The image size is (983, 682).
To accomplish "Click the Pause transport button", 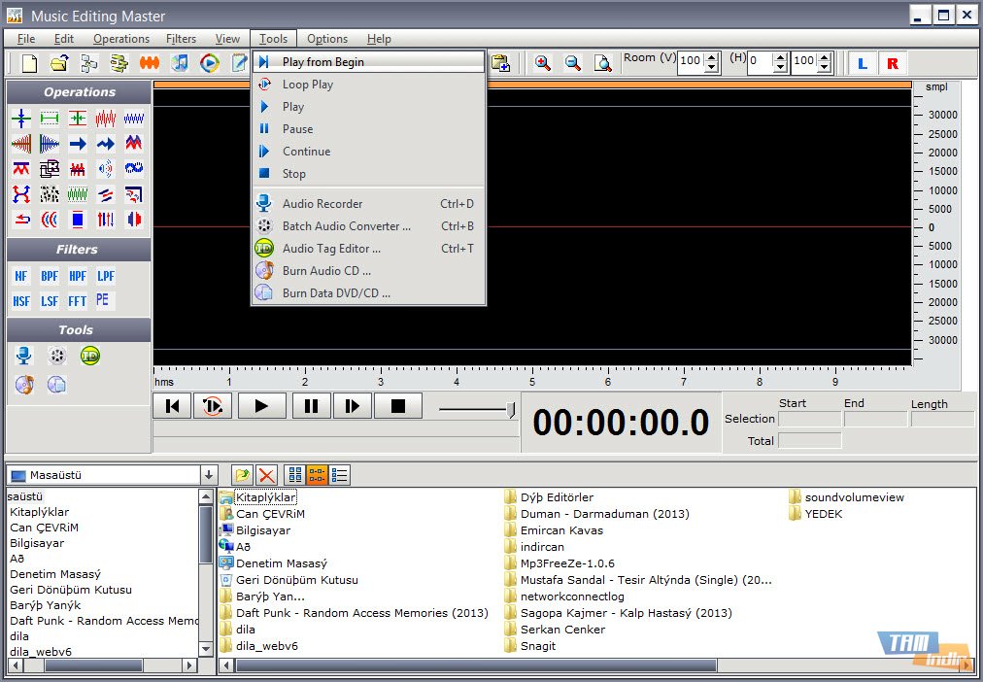I will tap(311, 406).
